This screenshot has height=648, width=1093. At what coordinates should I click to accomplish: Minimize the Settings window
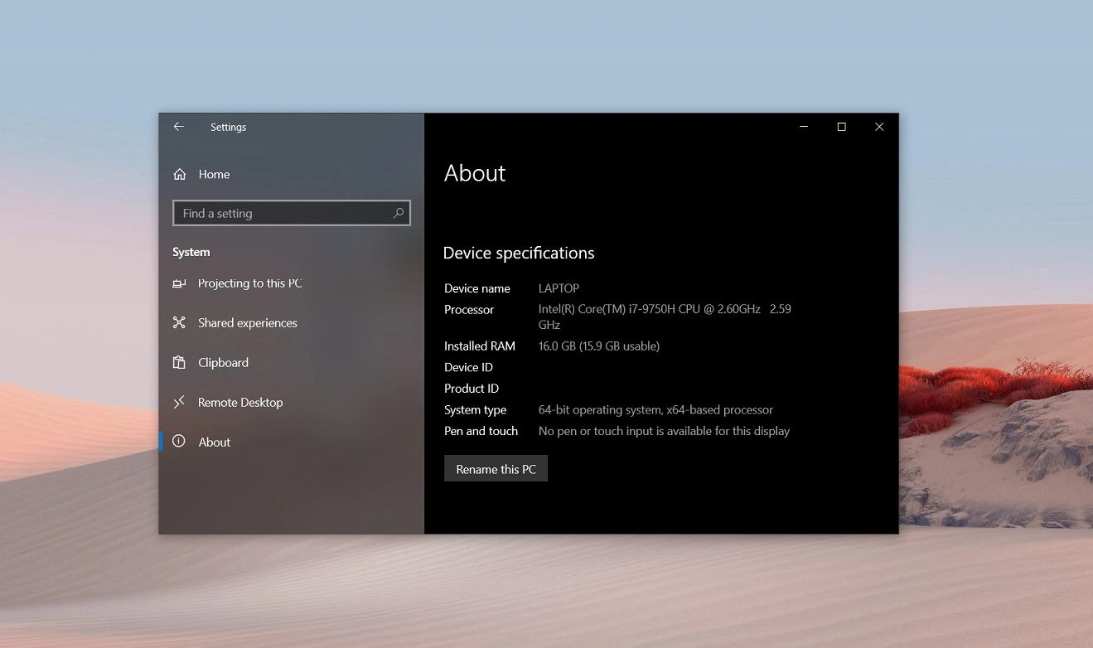pos(804,127)
